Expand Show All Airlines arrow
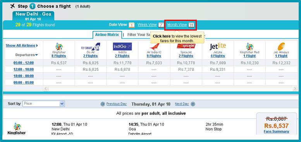 [x=37, y=46]
